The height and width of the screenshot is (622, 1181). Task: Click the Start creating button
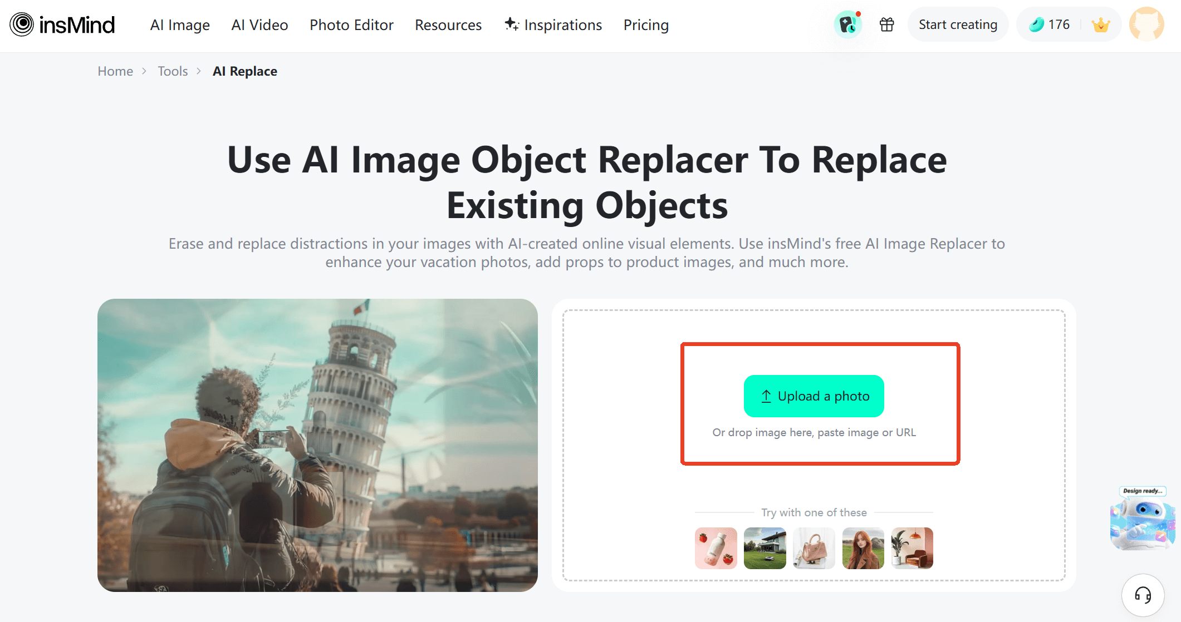[x=958, y=24]
